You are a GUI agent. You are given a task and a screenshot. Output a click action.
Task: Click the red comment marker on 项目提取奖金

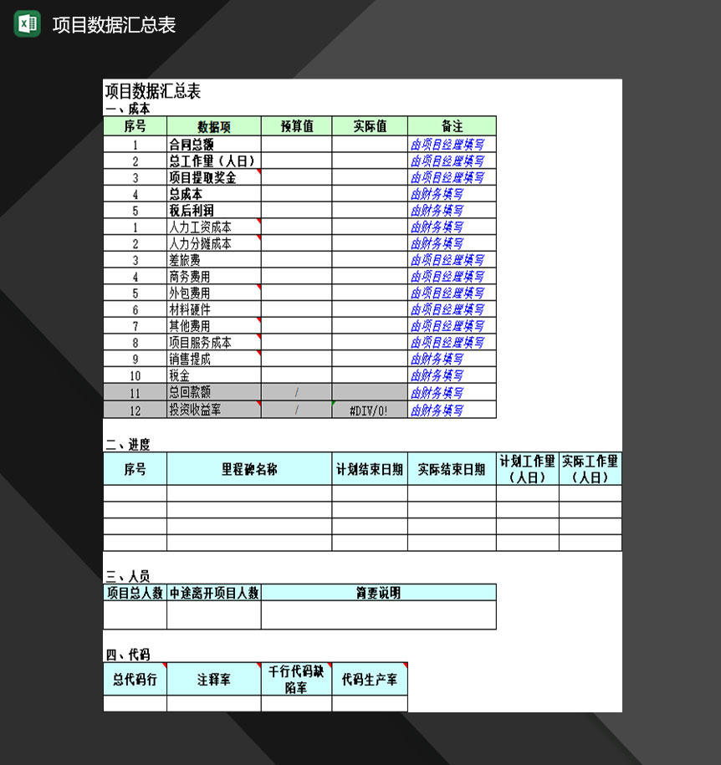(258, 171)
